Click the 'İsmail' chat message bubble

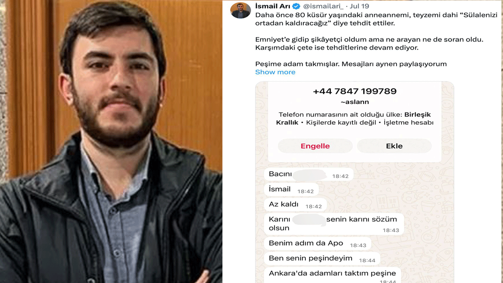click(291, 189)
